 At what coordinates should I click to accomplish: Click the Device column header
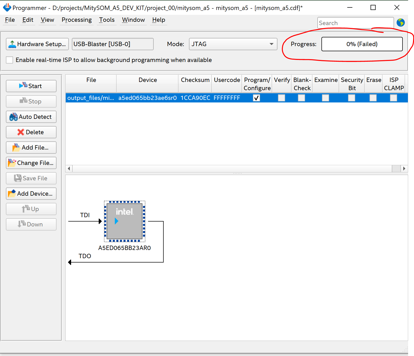click(x=148, y=84)
